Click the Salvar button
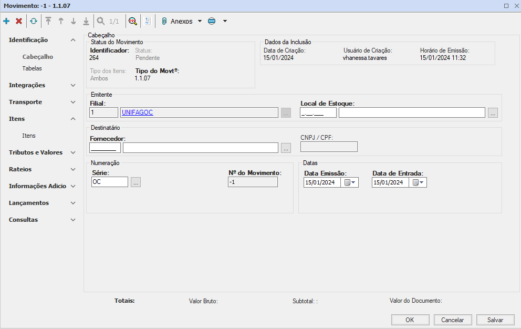Image resolution: width=521 pixels, height=329 pixels. point(495,320)
